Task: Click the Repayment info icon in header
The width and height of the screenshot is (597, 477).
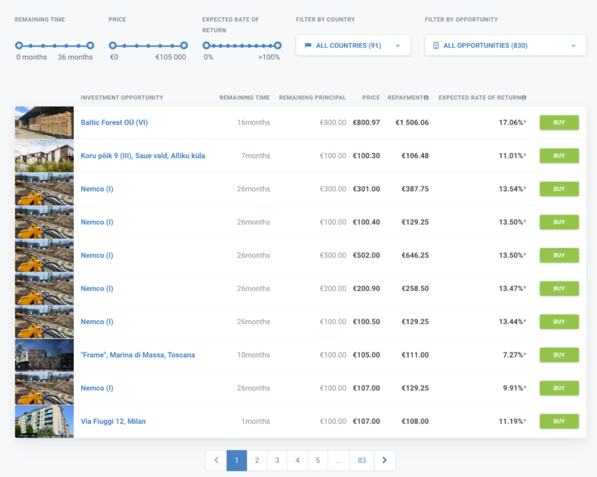Action: [x=426, y=98]
